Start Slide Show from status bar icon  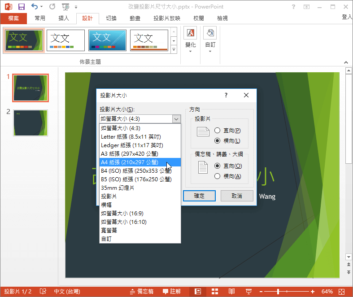[x=248, y=292]
